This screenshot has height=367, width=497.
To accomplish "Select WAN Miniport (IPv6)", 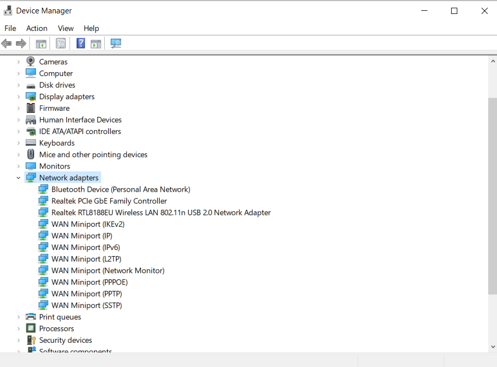I will click(86, 247).
